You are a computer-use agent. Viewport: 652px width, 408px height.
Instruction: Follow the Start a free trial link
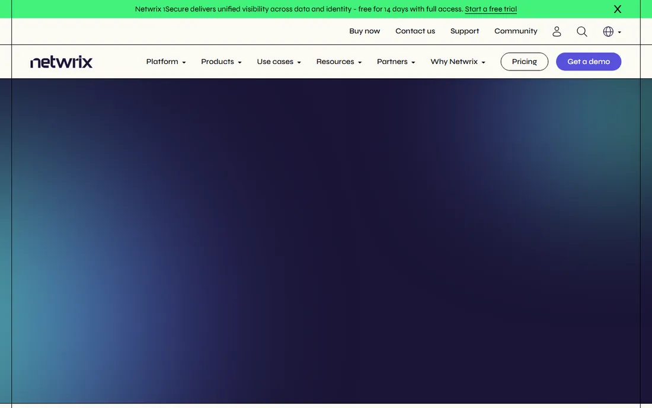(491, 9)
